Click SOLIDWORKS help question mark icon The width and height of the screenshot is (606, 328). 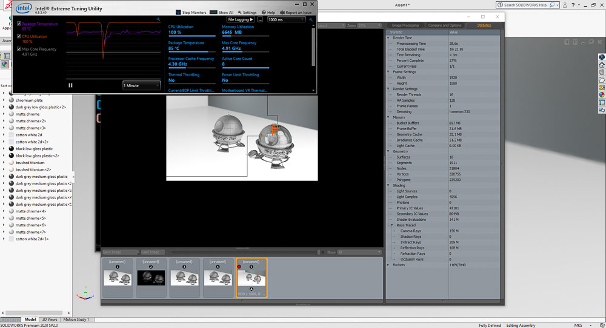coord(573,5)
